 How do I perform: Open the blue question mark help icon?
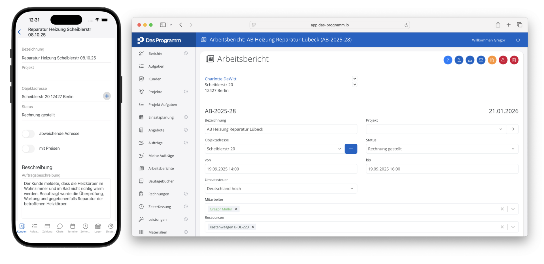(x=448, y=60)
